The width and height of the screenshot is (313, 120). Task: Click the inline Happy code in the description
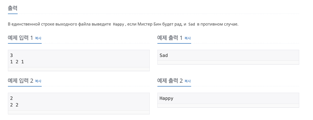click(x=118, y=25)
